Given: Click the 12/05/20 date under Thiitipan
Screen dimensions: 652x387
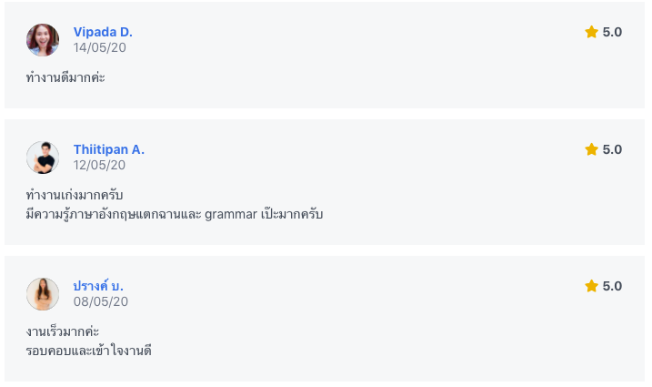Looking at the screenshot, I should coord(99,165).
